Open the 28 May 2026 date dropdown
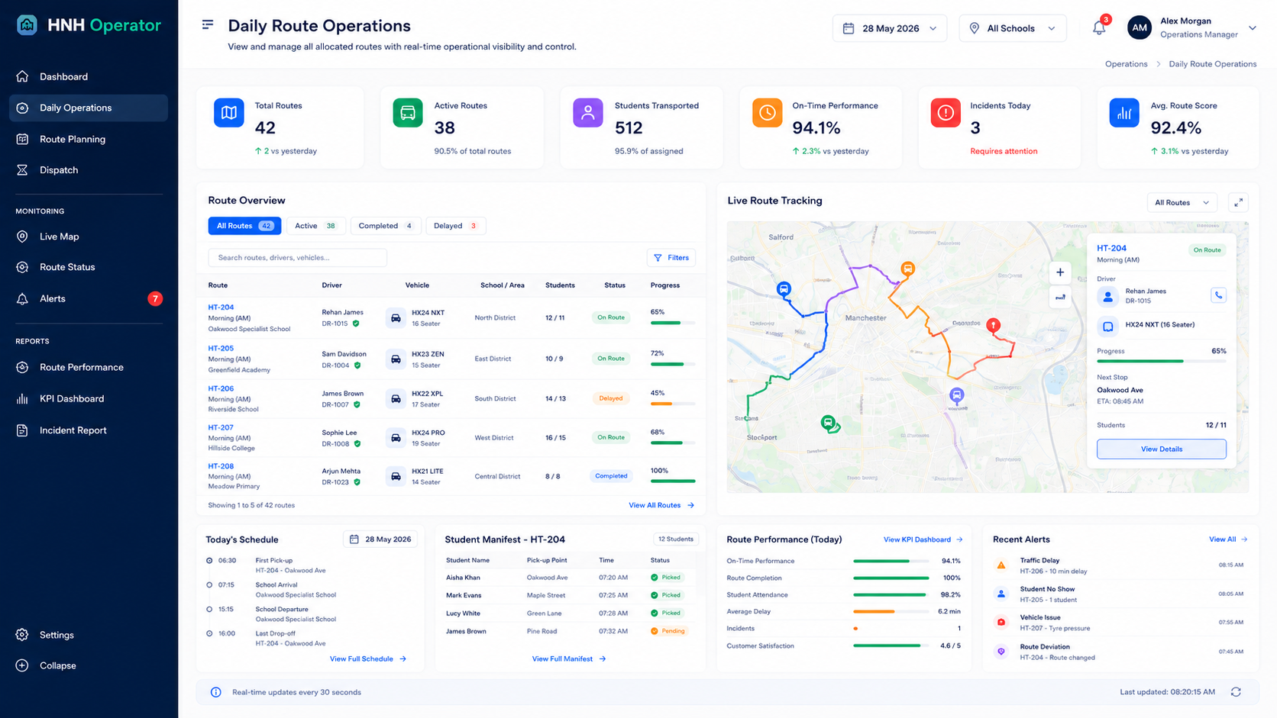The width and height of the screenshot is (1277, 718). 890,28
